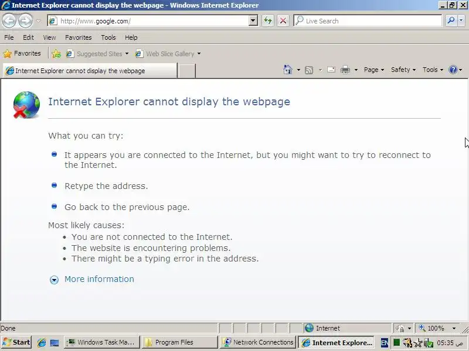Click the Forward navigation arrow button
Image resolution: width=469 pixels, height=351 pixels.
pyautogui.click(x=25, y=21)
